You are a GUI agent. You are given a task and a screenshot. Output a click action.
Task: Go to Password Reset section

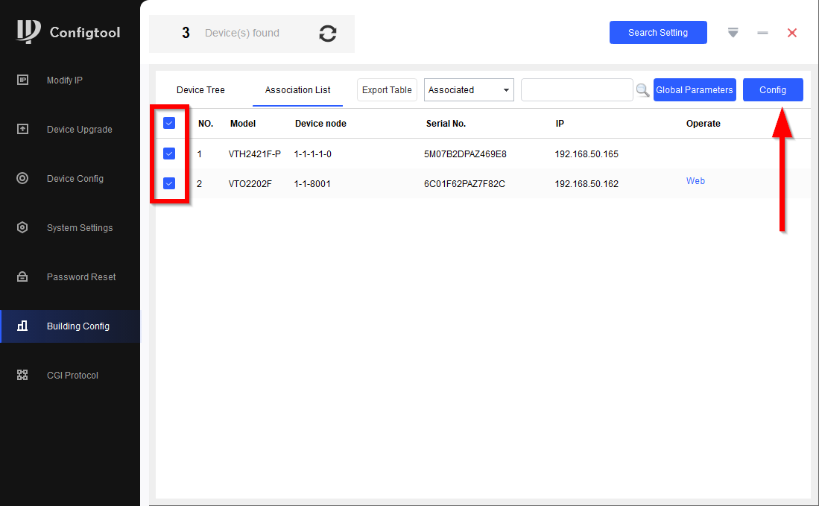[81, 276]
